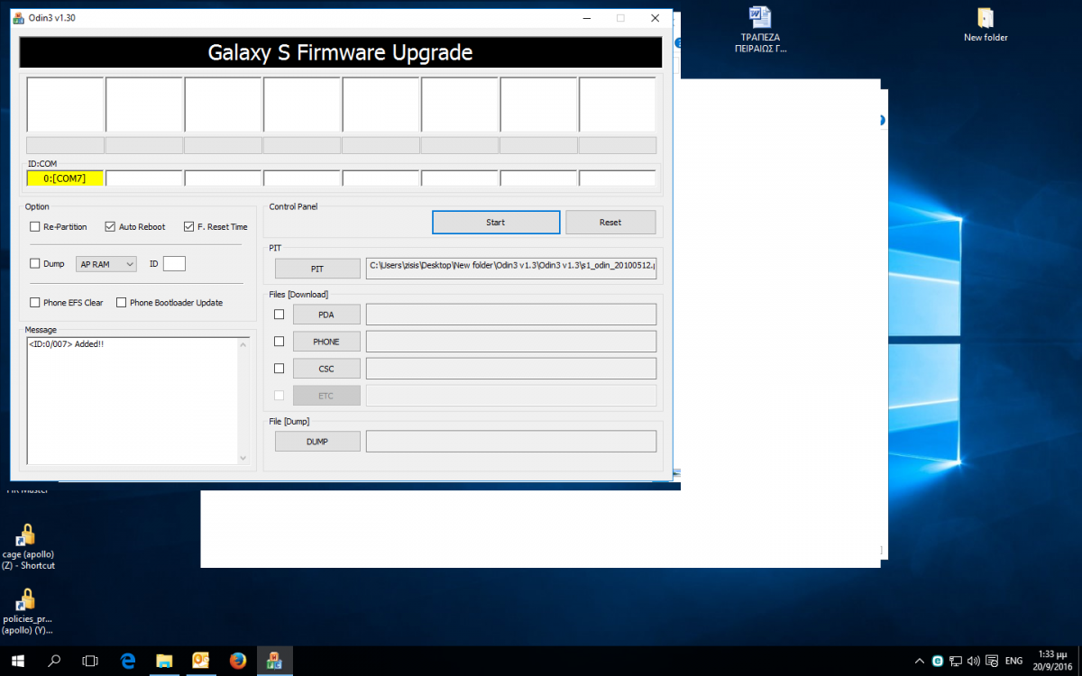
Task: Tick the CSC file checkbox
Action: point(280,369)
